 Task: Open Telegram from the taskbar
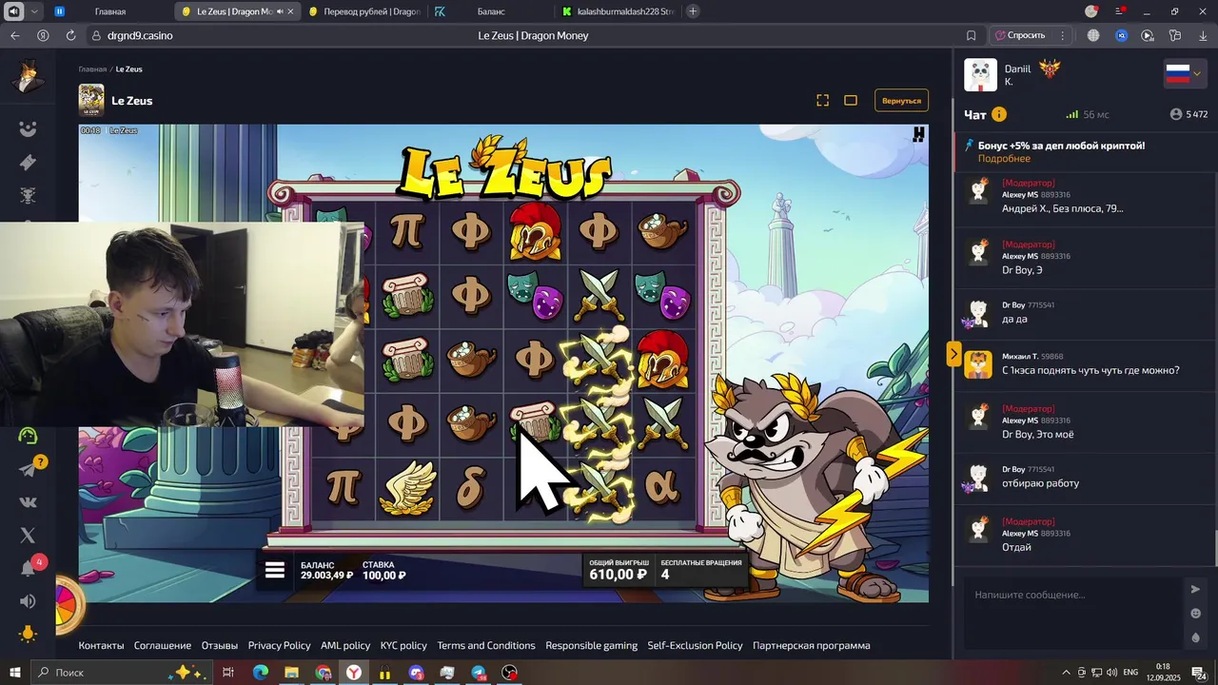(479, 673)
